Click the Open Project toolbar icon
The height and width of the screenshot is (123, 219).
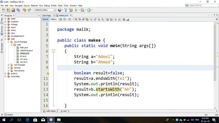[13, 10]
